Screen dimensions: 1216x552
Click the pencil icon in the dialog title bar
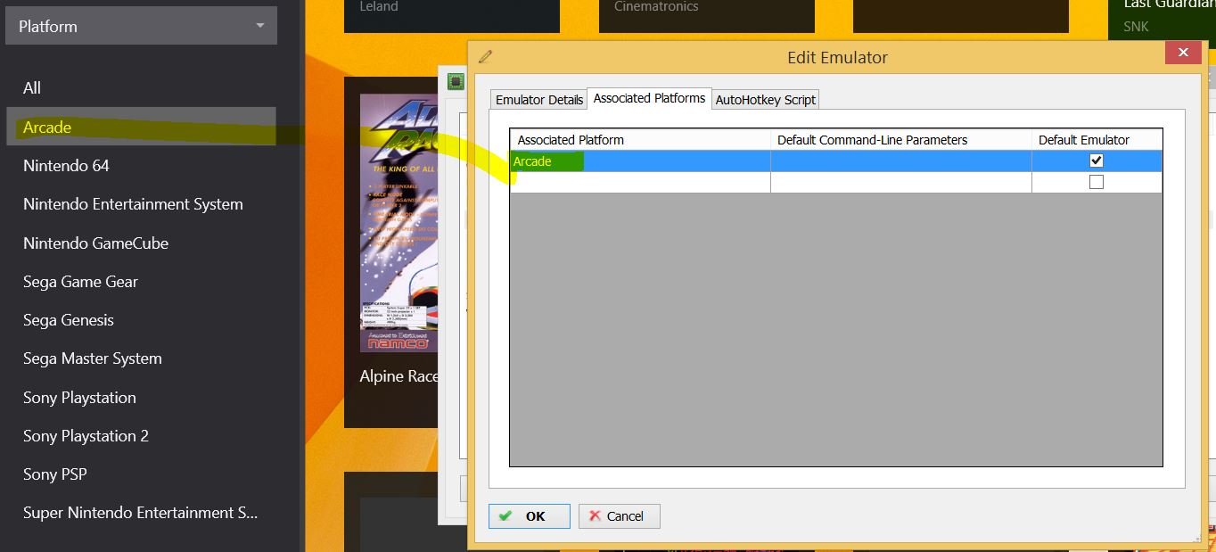click(x=485, y=56)
